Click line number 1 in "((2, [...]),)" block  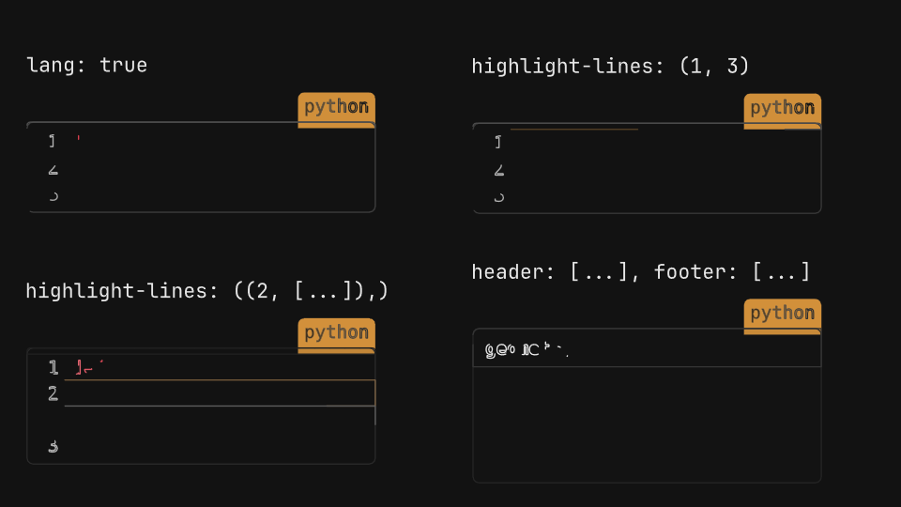coord(53,367)
